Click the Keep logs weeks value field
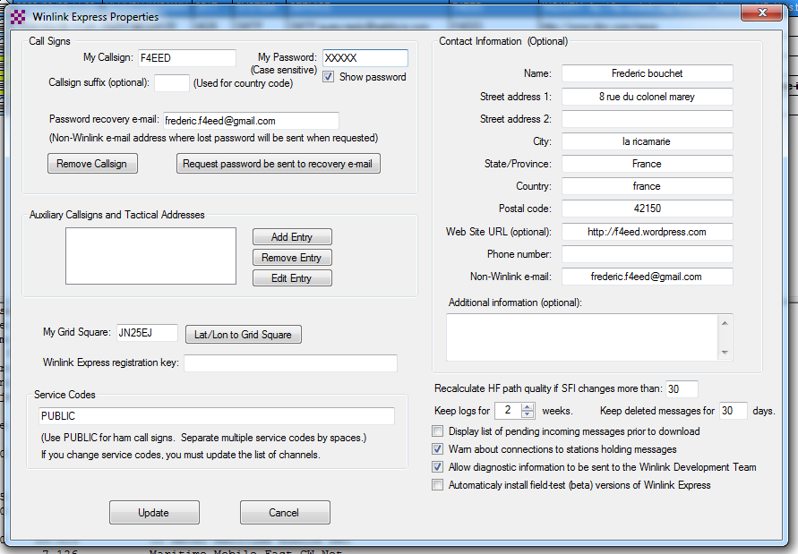This screenshot has height=554, width=798. (x=509, y=411)
